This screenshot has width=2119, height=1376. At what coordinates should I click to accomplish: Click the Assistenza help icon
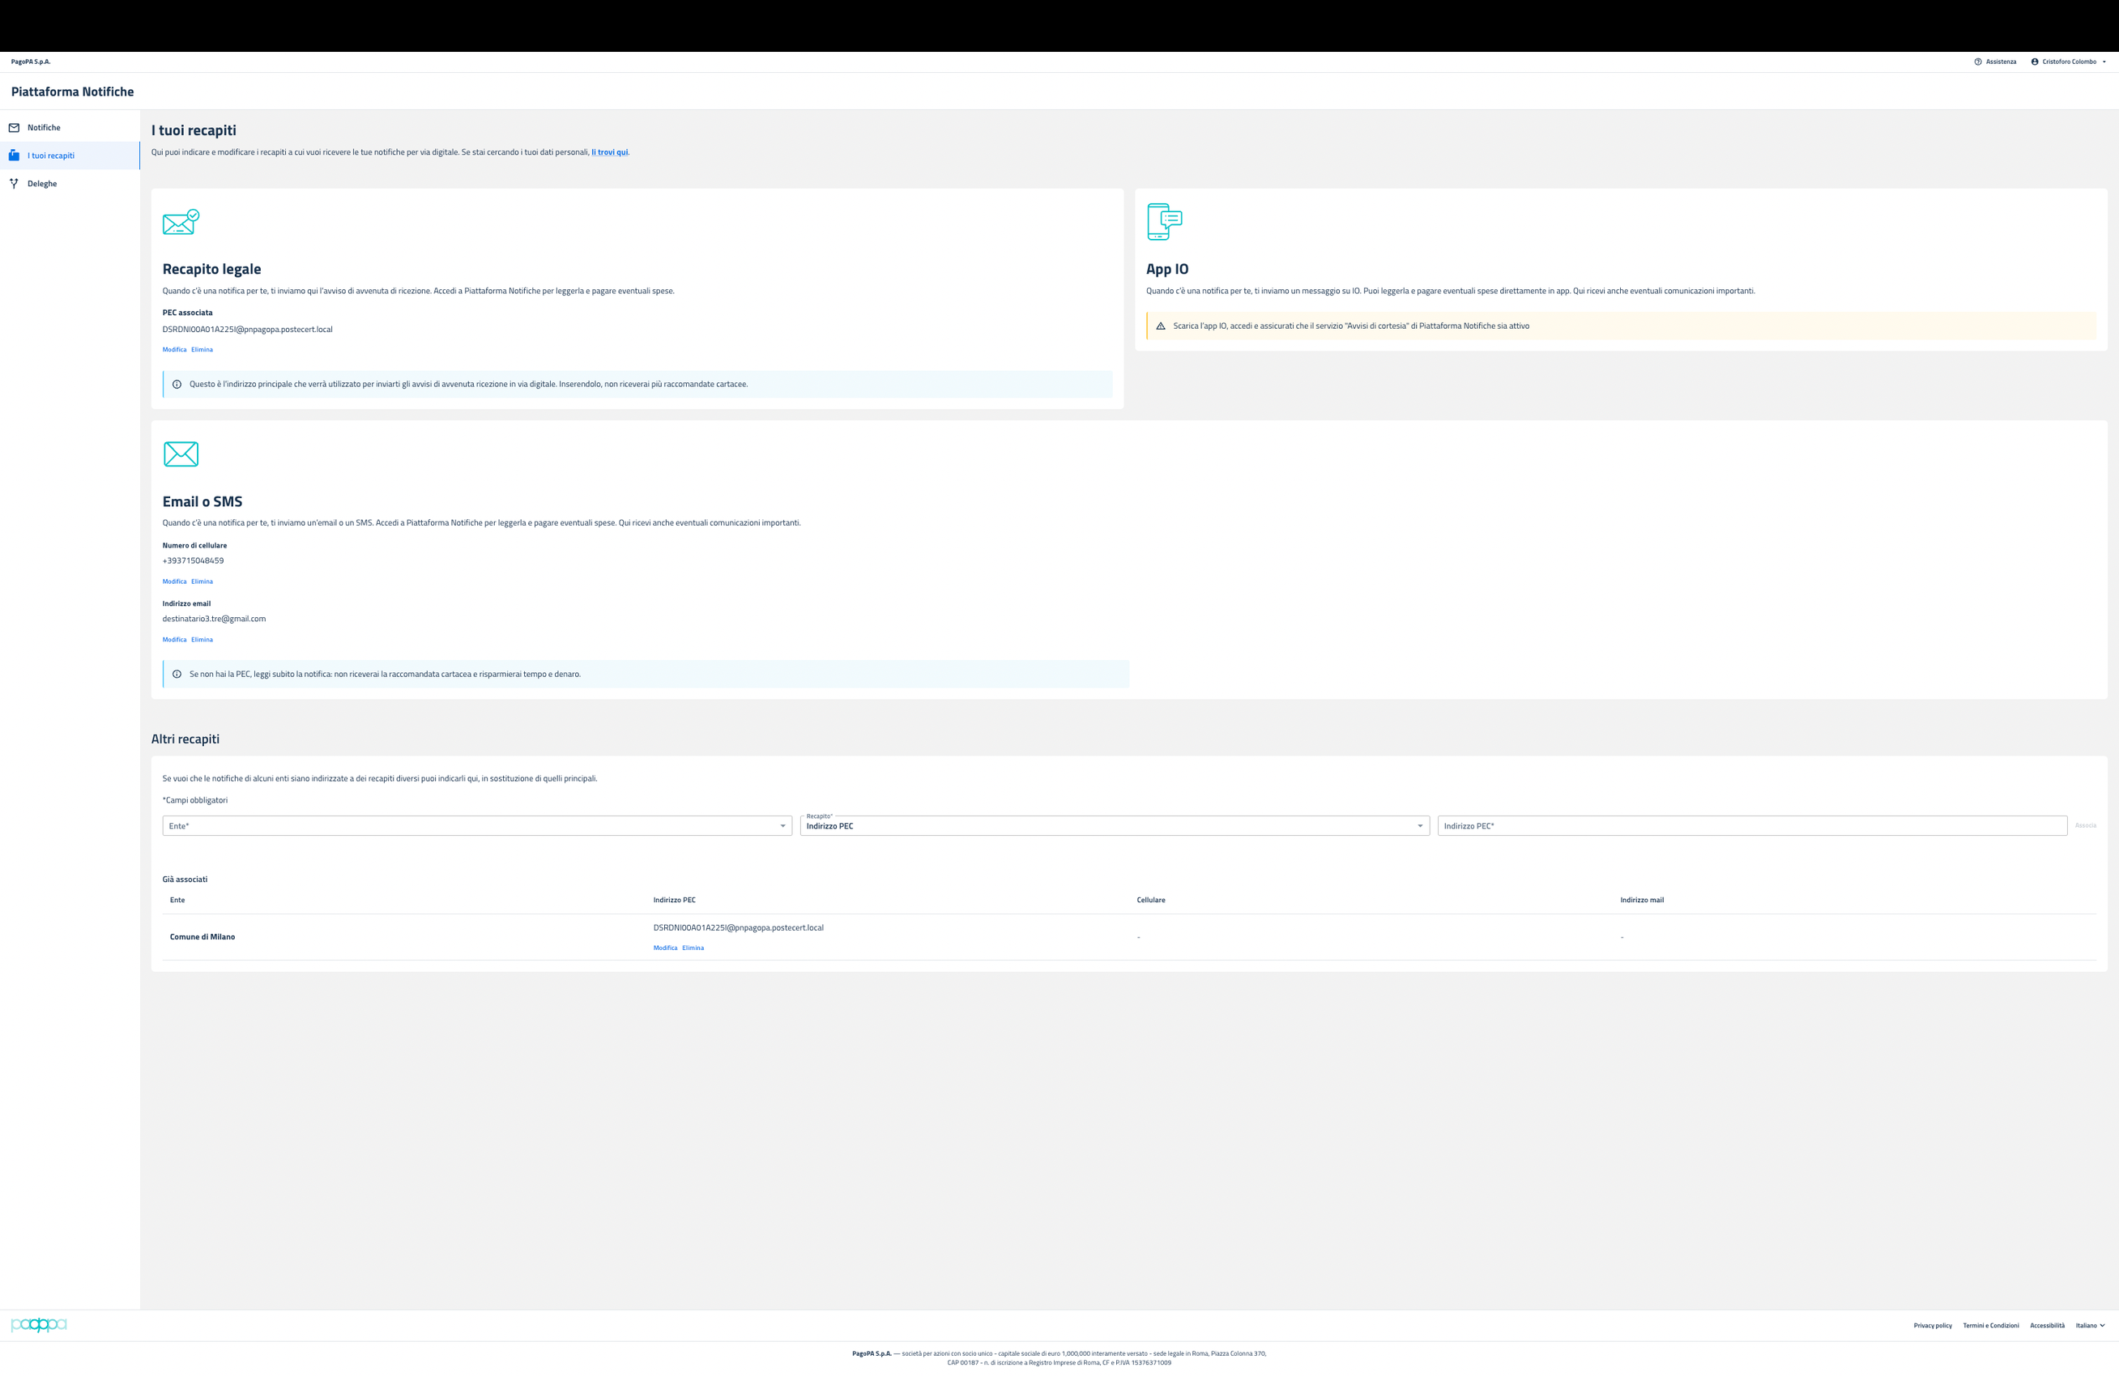(1977, 62)
